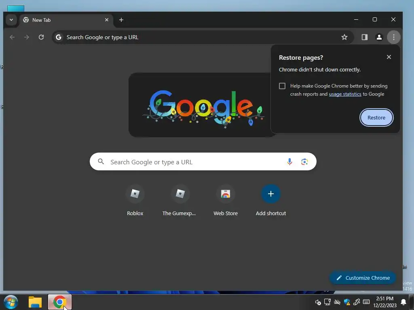Open the Roblox shortcut

coord(135,201)
